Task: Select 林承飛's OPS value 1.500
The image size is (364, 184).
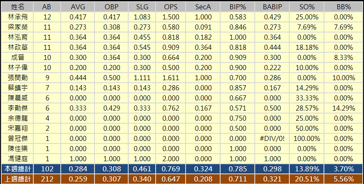Action: coord(171,17)
